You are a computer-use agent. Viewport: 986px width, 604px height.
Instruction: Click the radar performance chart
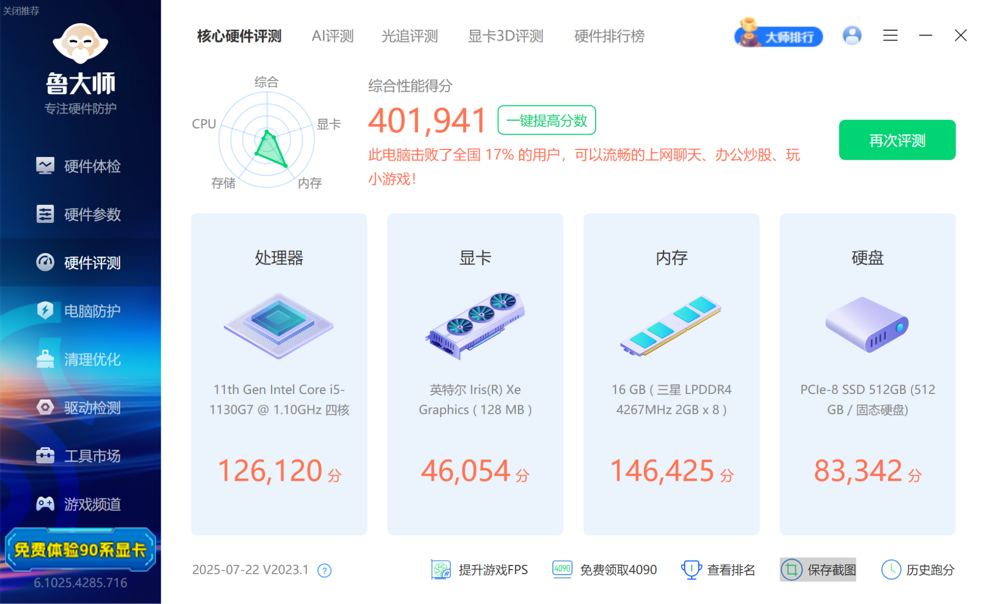[x=267, y=140]
